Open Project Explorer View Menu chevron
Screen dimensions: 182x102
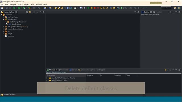tap(37, 12)
